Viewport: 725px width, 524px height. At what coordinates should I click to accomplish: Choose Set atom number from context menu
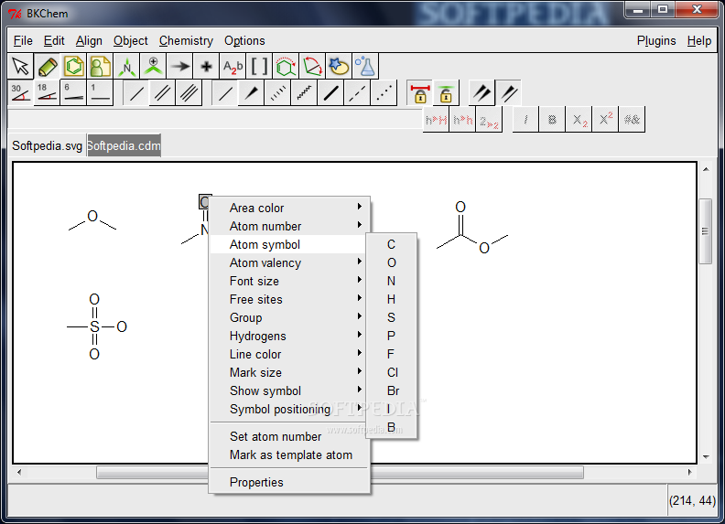tap(289, 436)
